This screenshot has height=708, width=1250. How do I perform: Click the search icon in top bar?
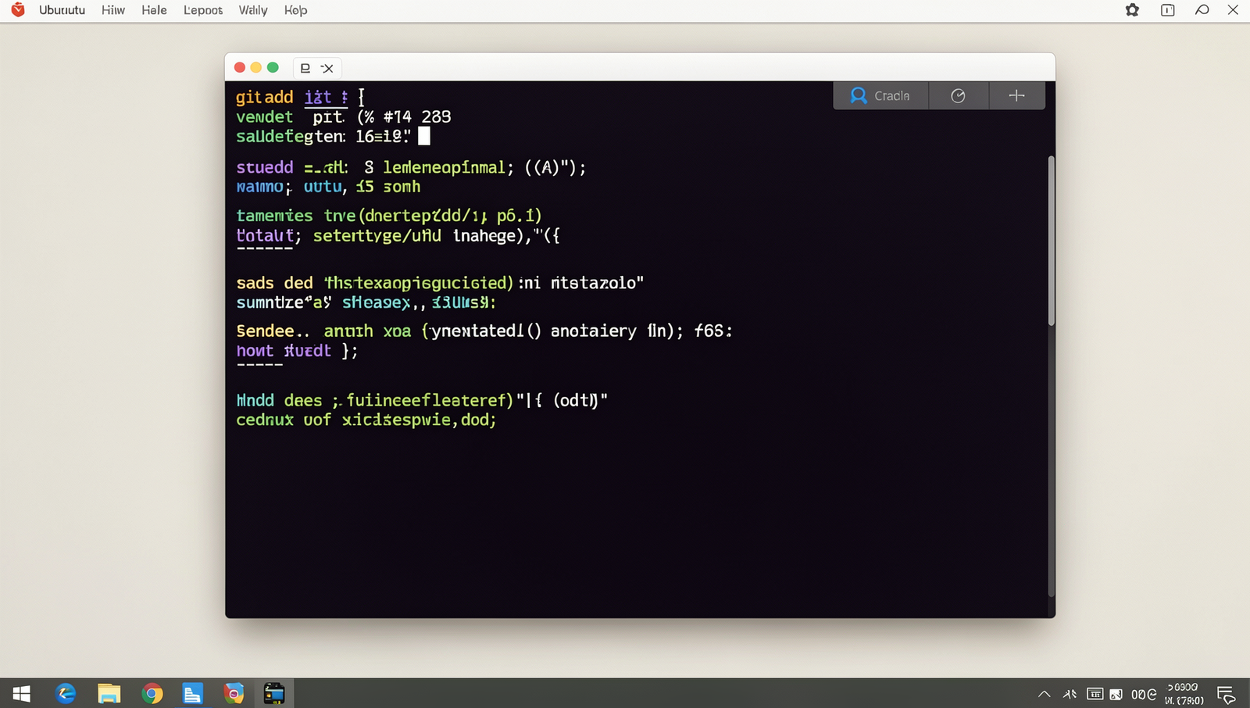[1202, 10]
